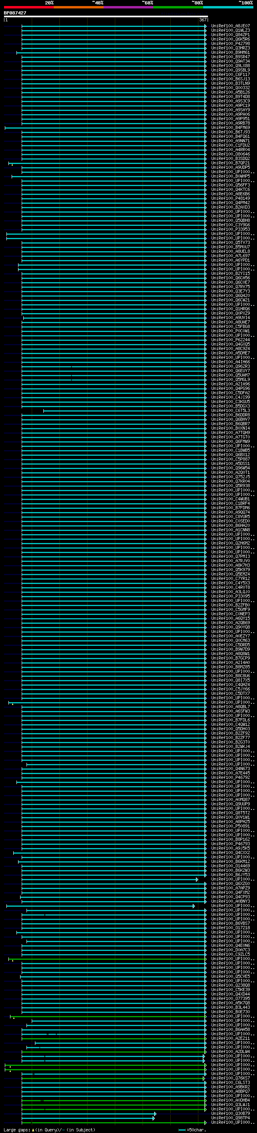Click the green ~80% legend segment
257x1133 pixels.
178,7
